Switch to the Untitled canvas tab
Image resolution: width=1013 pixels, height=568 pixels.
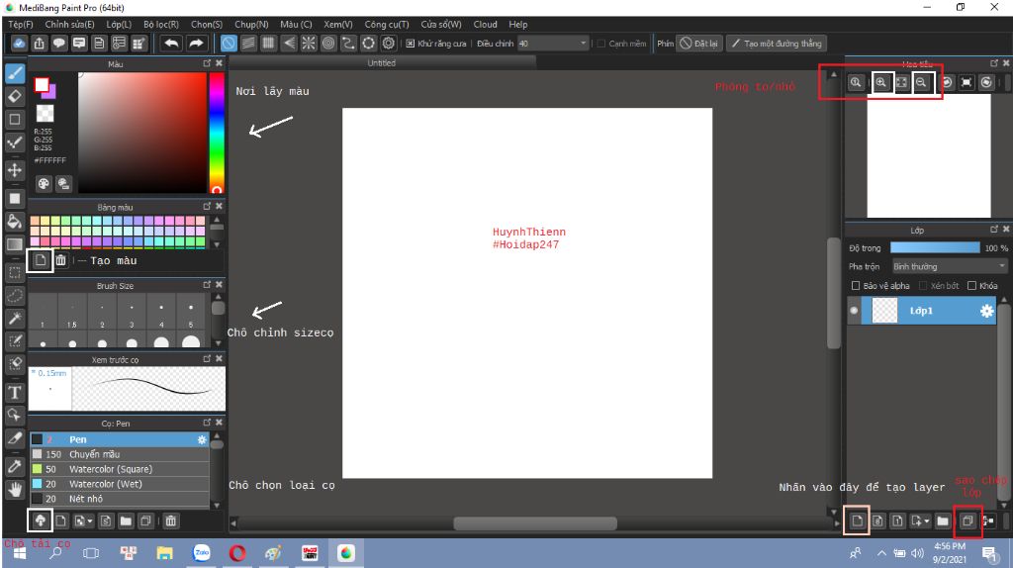tap(382, 62)
